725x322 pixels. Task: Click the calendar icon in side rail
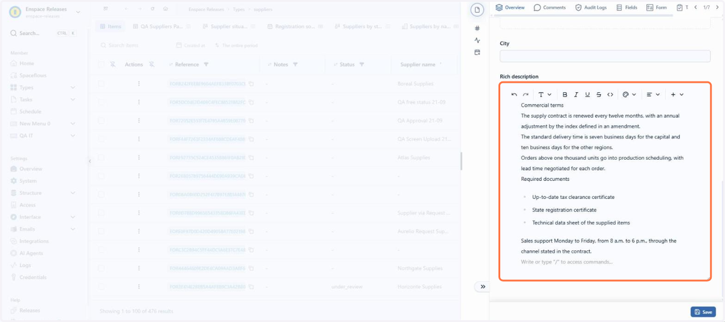(x=477, y=52)
